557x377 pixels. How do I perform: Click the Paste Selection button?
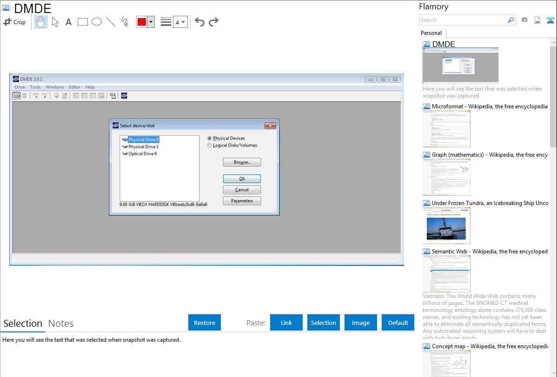click(x=323, y=323)
